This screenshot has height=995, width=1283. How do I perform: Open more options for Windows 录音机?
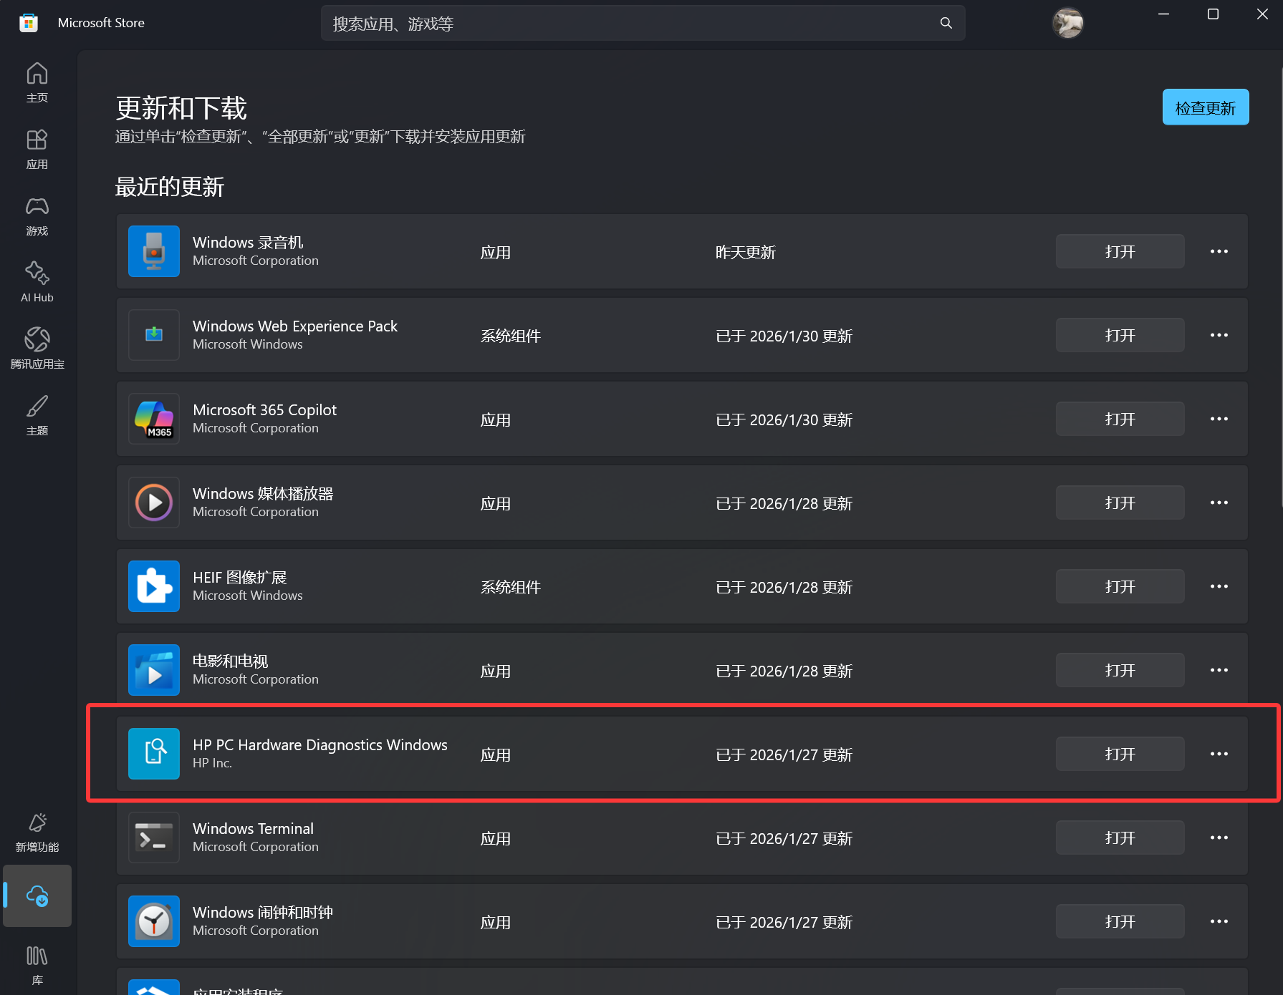[1219, 251]
